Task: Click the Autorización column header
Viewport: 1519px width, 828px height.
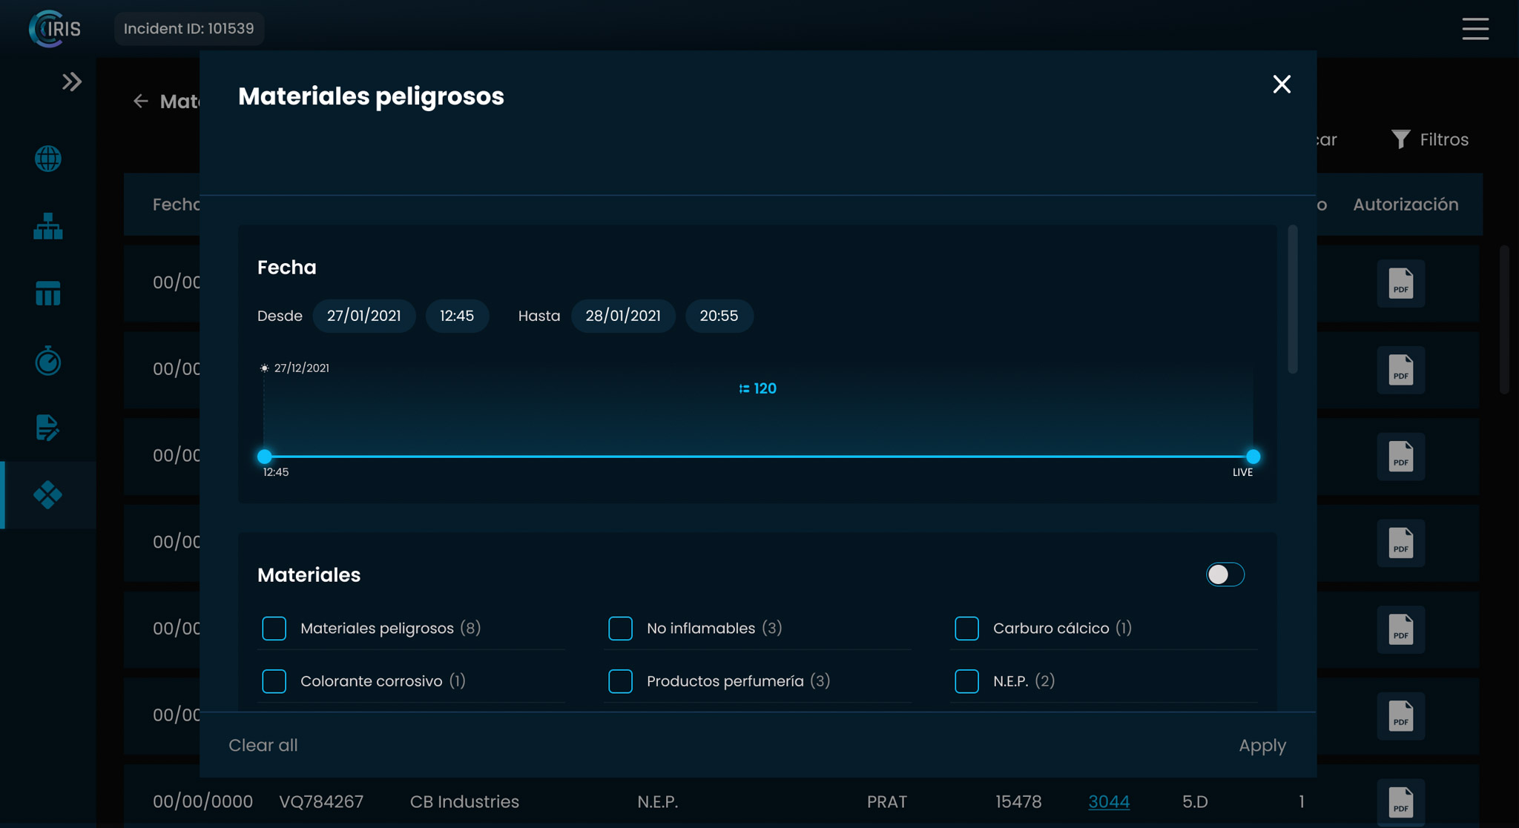Action: [x=1405, y=205]
